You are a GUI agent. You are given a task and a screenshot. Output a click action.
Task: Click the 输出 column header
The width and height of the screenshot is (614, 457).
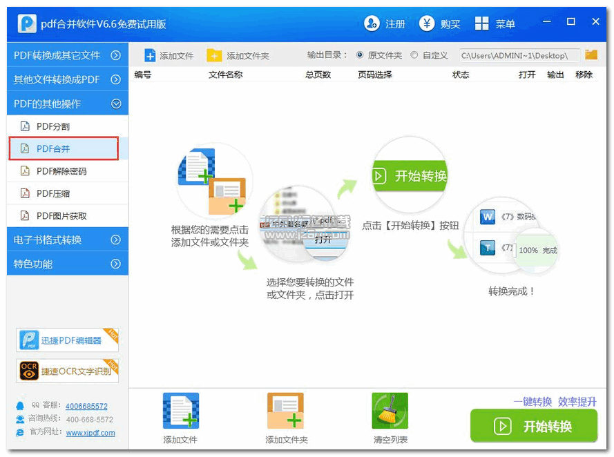click(x=555, y=75)
